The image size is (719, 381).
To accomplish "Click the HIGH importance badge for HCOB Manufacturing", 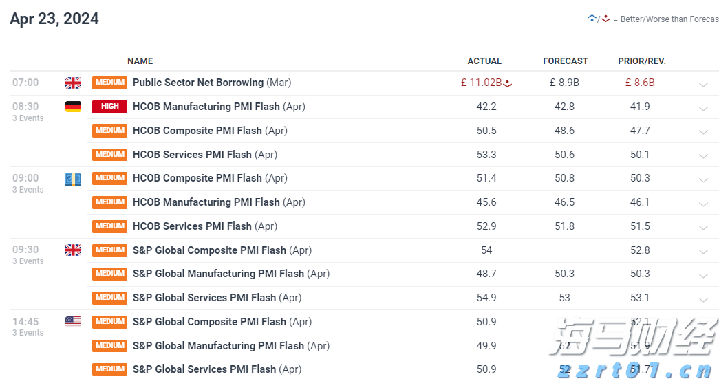I will click(x=109, y=107).
